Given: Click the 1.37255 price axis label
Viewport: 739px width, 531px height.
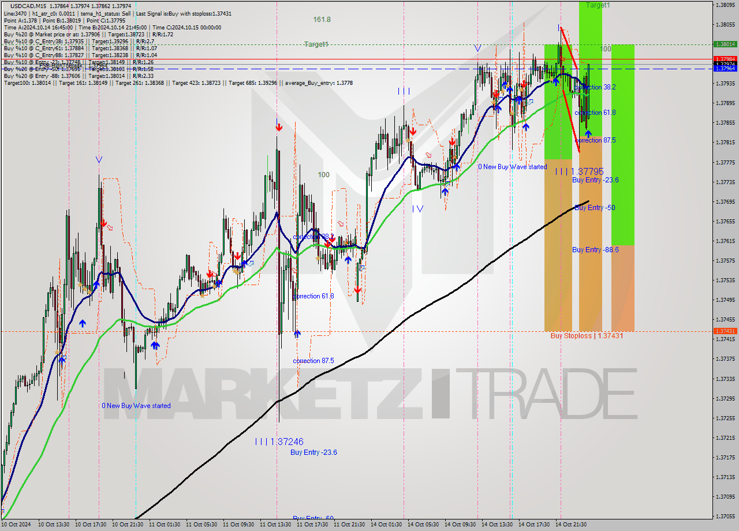Looking at the screenshot, I should coord(725,418).
